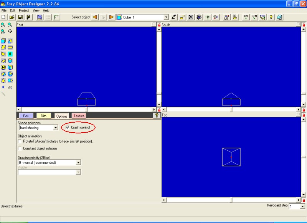The image size is (307, 223).
Task: Add a helipad with the H circle tool
Action: point(3,67)
